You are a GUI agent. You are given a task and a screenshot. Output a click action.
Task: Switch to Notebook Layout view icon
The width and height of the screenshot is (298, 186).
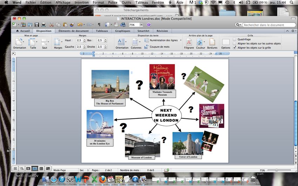[x=41, y=168]
